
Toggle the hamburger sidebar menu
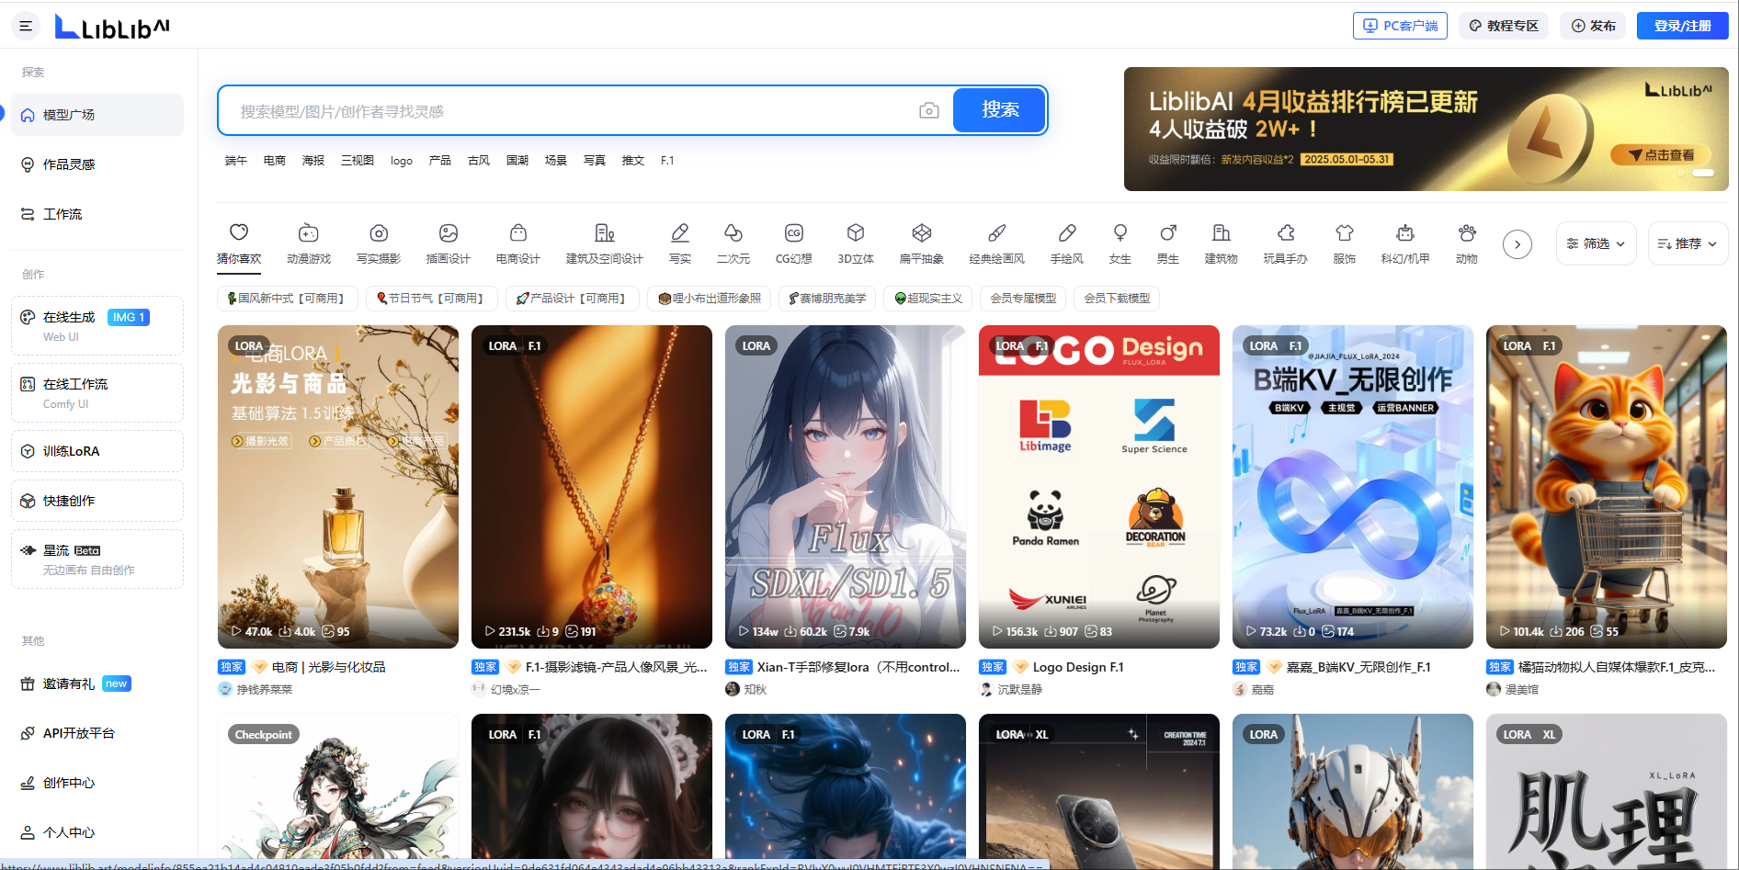pyautogui.click(x=26, y=26)
